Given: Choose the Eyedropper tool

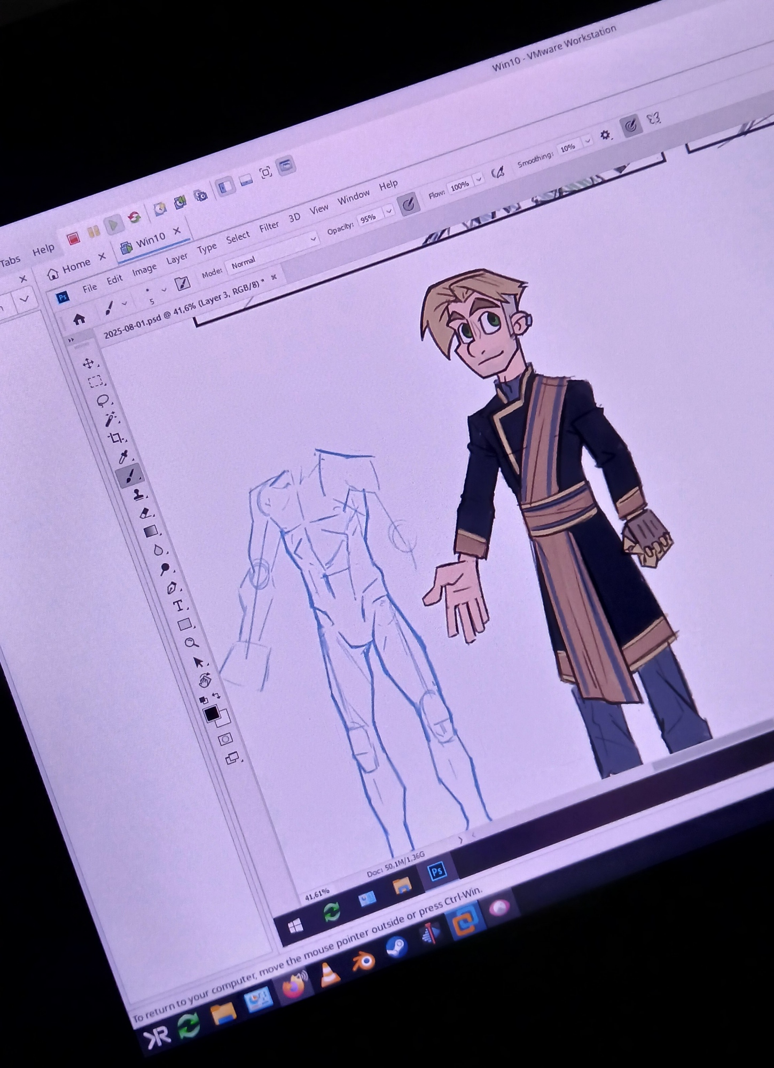Looking at the screenshot, I should click(123, 457).
